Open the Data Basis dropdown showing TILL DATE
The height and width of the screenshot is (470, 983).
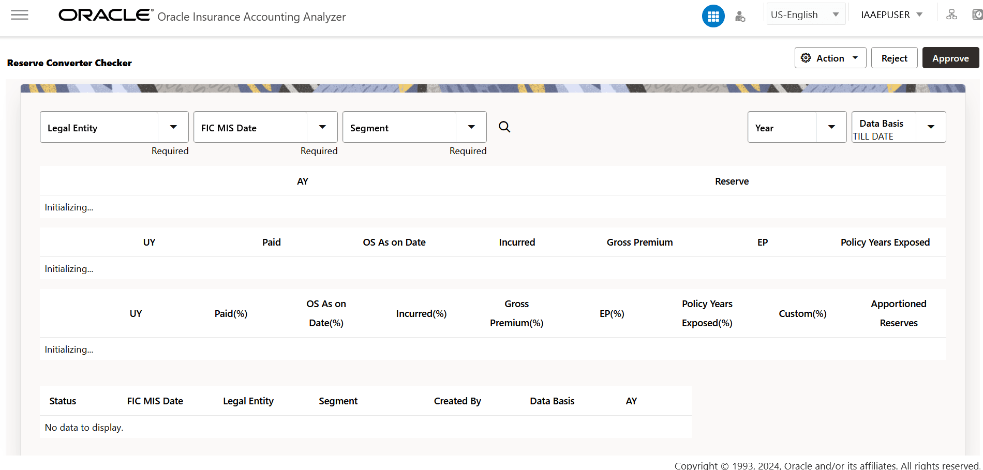pyautogui.click(x=931, y=127)
